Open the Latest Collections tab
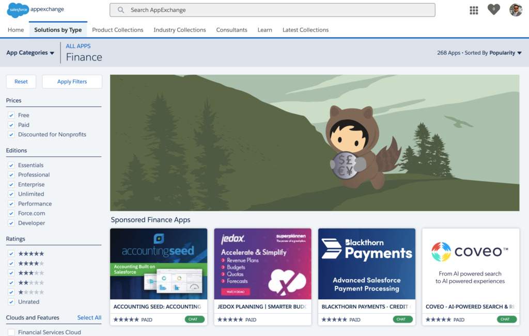This screenshot has height=336, width=529. point(306,29)
